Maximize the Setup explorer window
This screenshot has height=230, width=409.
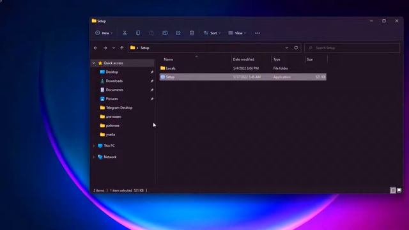[384, 21]
